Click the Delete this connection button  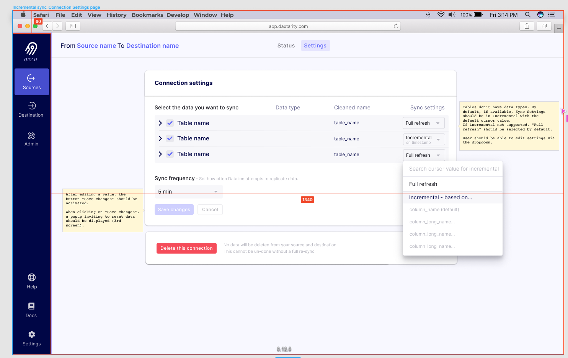(x=186, y=248)
